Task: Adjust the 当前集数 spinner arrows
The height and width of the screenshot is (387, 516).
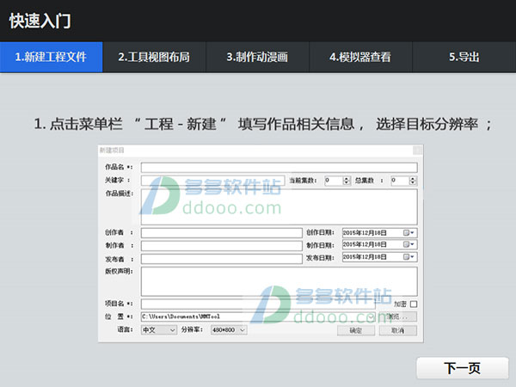Action: point(347,181)
